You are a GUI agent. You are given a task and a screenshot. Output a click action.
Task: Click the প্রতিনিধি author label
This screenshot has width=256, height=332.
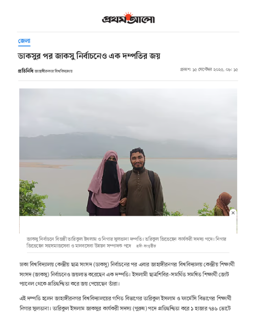[25, 71]
